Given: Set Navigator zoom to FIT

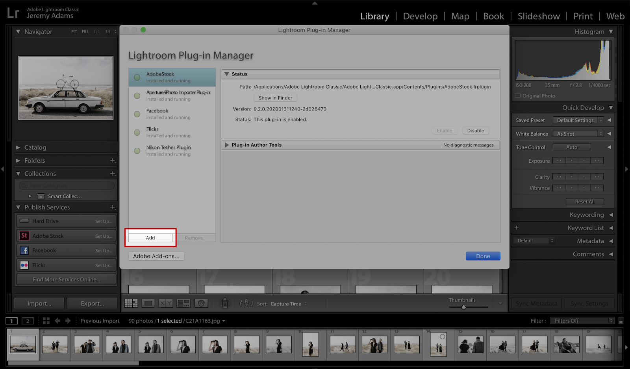Looking at the screenshot, I should [x=74, y=31].
